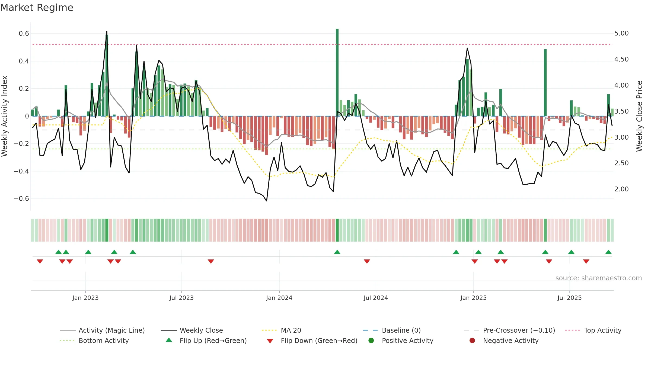Click the flip-up triangle below the tallest 2024 bar
This screenshot has height=366, width=651.
(x=337, y=252)
